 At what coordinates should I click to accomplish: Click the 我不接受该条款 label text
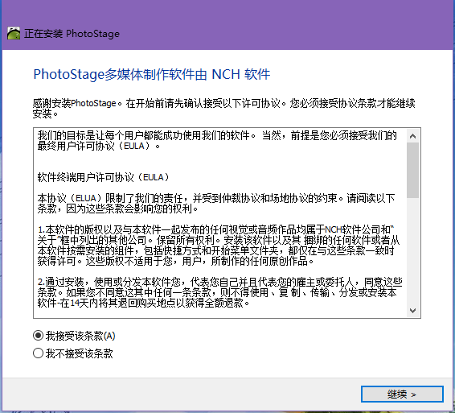80,353
